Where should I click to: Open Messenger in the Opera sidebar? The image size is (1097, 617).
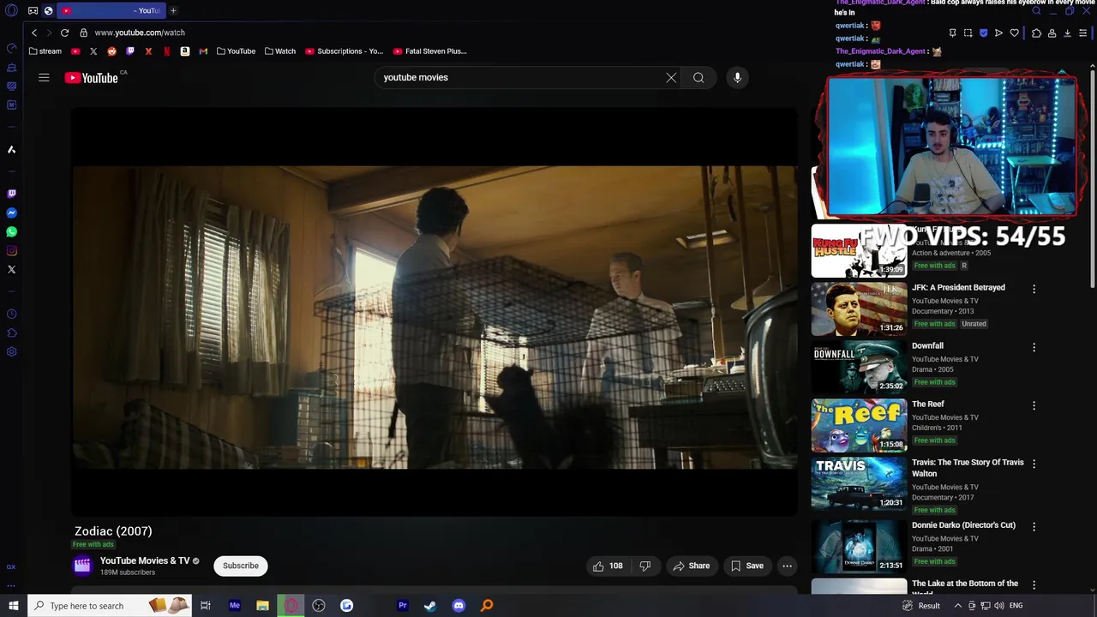pos(11,213)
